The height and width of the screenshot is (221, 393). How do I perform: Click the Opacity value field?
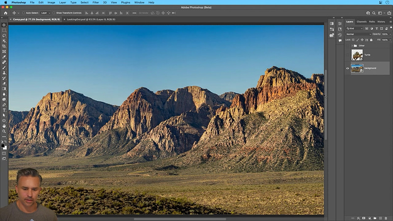click(x=385, y=34)
